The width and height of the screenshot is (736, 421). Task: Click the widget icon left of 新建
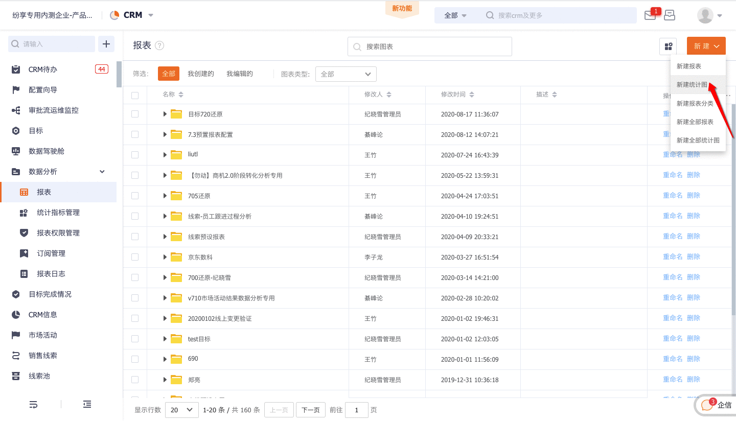(668, 46)
